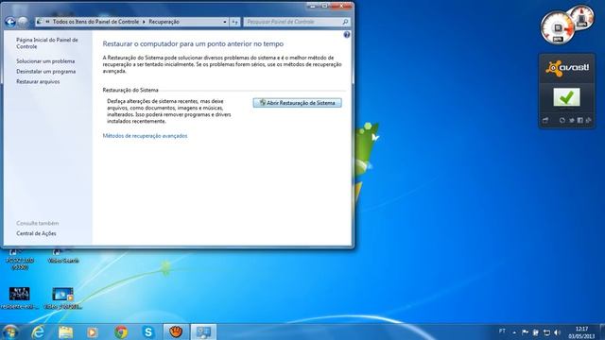This screenshot has width=605, height=340.
Task: Open Central de Ações link
Action: coord(36,233)
